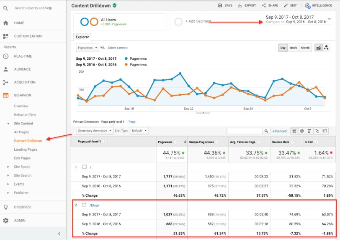Click the table search magnifier button
The height and width of the screenshot is (241, 340).
click(x=266, y=131)
